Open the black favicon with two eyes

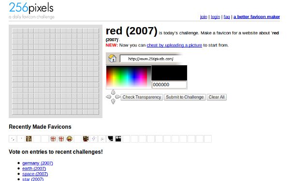[118, 139]
